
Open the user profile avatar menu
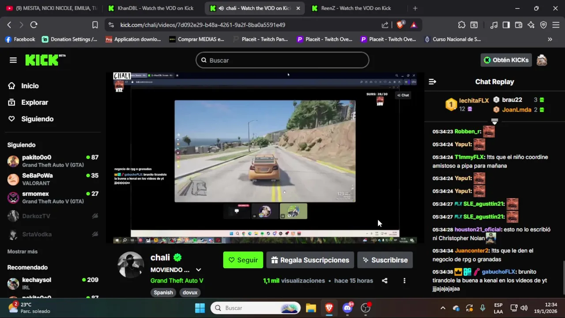(542, 60)
